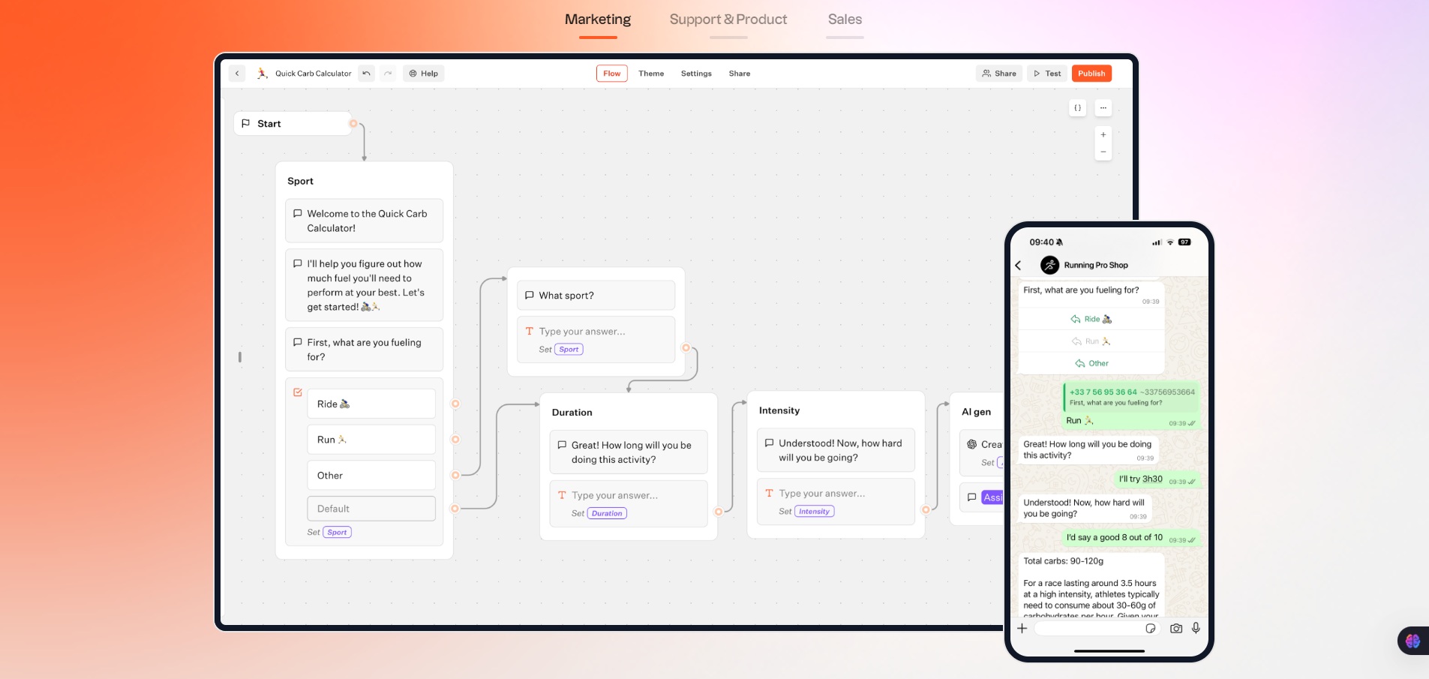The height and width of the screenshot is (679, 1429).
Task: Click the orange Publish button
Action: [x=1091, y=74]
